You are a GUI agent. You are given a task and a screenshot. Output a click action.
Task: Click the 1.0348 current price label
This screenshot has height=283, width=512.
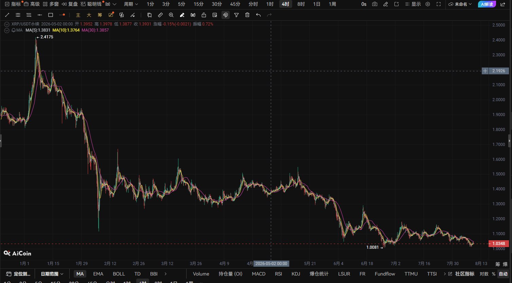point(498,244)
